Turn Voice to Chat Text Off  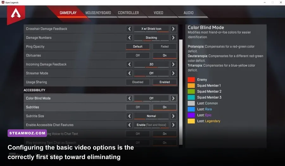coord(138,134)
